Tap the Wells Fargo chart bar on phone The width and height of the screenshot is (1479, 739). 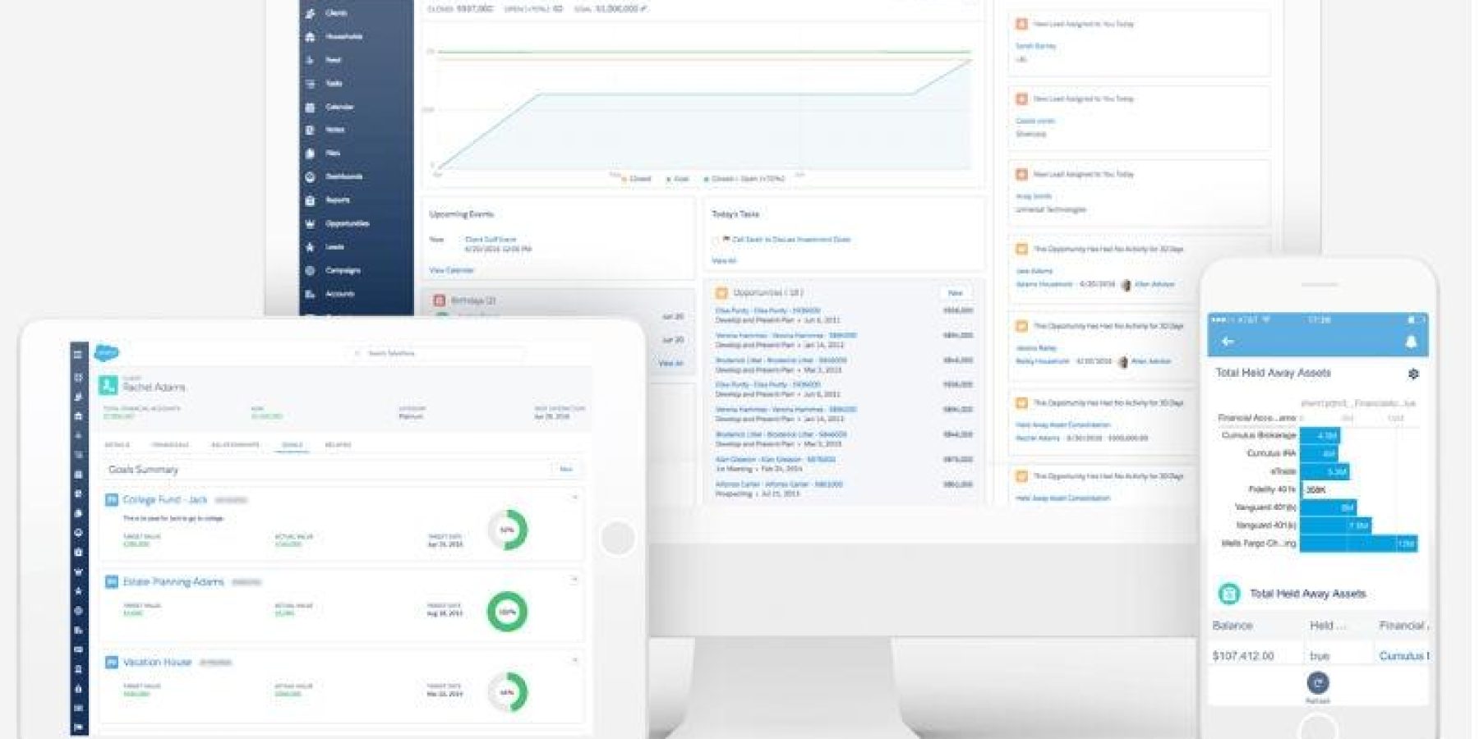click(x=1359, y=544)
